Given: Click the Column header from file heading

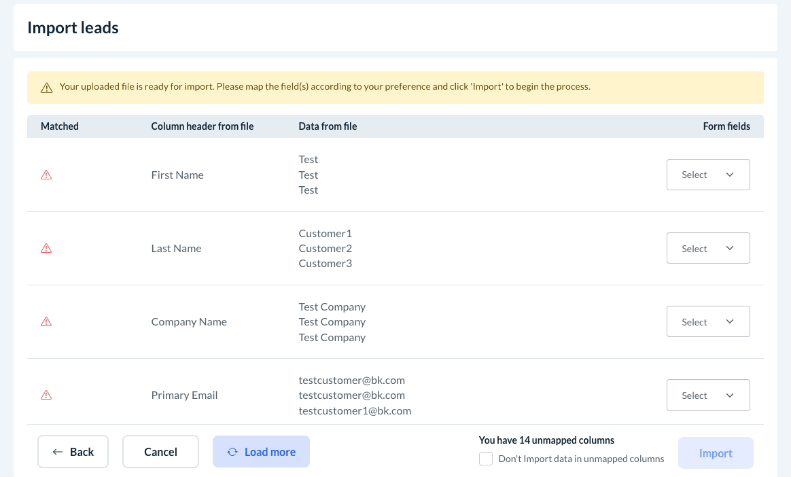Looking at the screenshot, I should click(203, 126).
